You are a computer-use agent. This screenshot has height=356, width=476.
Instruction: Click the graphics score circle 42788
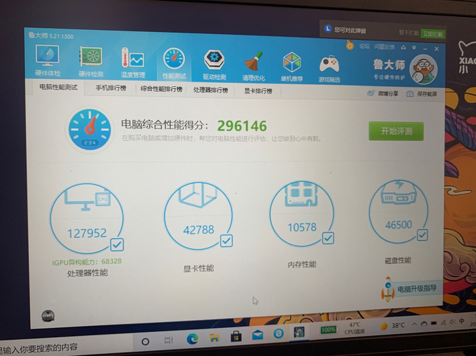[199, 216]
